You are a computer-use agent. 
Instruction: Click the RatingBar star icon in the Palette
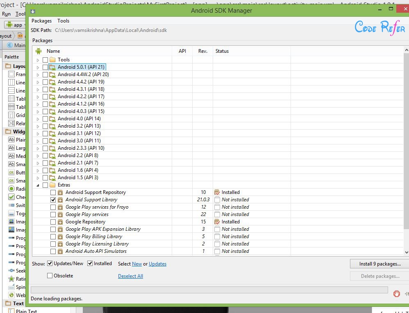[11, 279]
